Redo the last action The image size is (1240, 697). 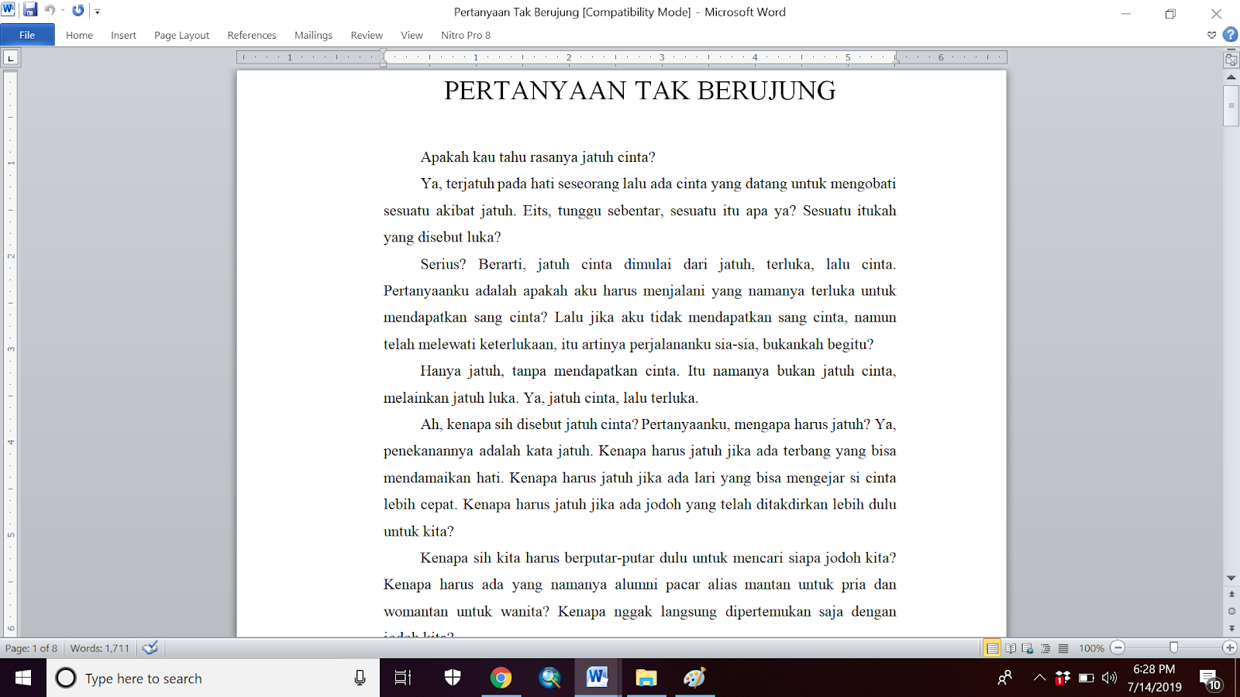click(x=77, y=10)
